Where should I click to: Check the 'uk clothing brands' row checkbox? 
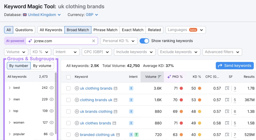(68, 88)
